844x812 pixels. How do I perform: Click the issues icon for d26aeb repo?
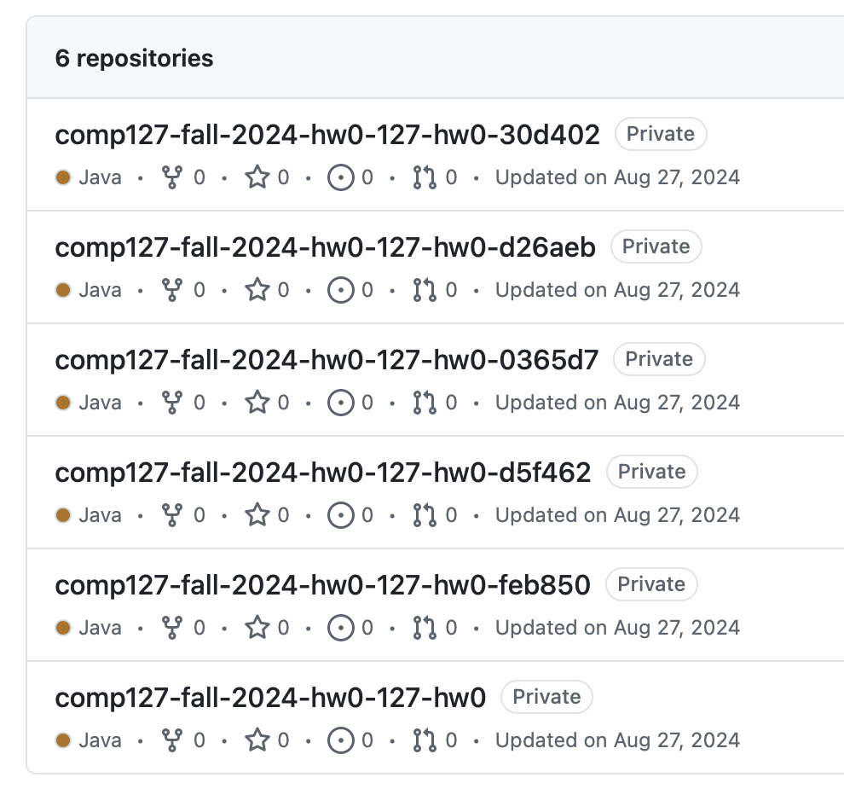click(340, 290)
